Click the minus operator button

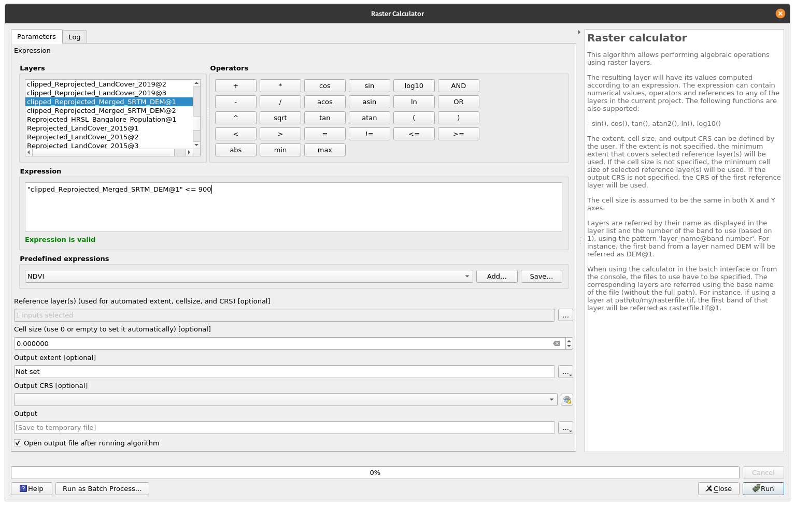click(236, 102)
